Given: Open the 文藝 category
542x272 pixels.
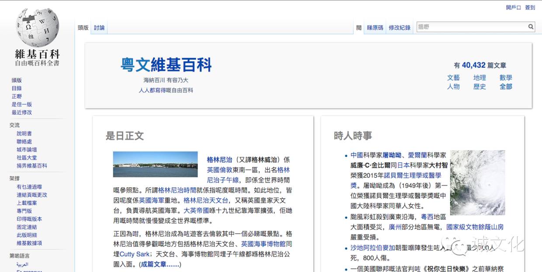Looking at the screenshot, I should point(453,78).
